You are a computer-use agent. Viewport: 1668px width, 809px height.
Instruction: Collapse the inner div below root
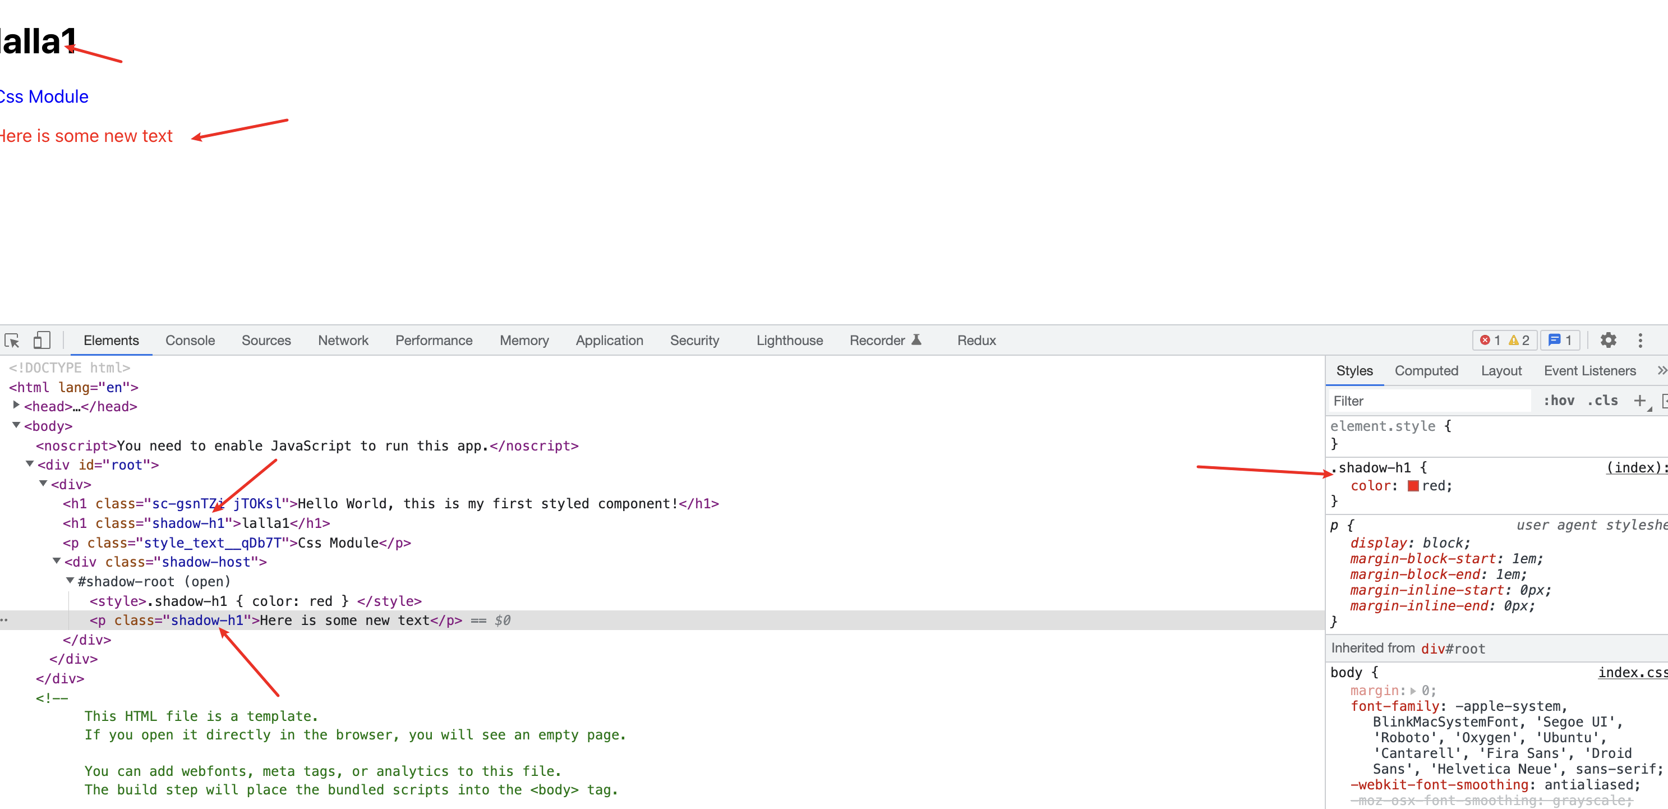coord(43,483)
